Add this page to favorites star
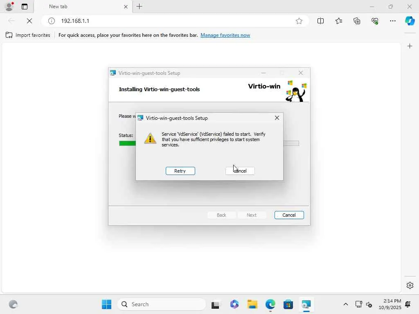419x314 pixels. coord(299,21)
